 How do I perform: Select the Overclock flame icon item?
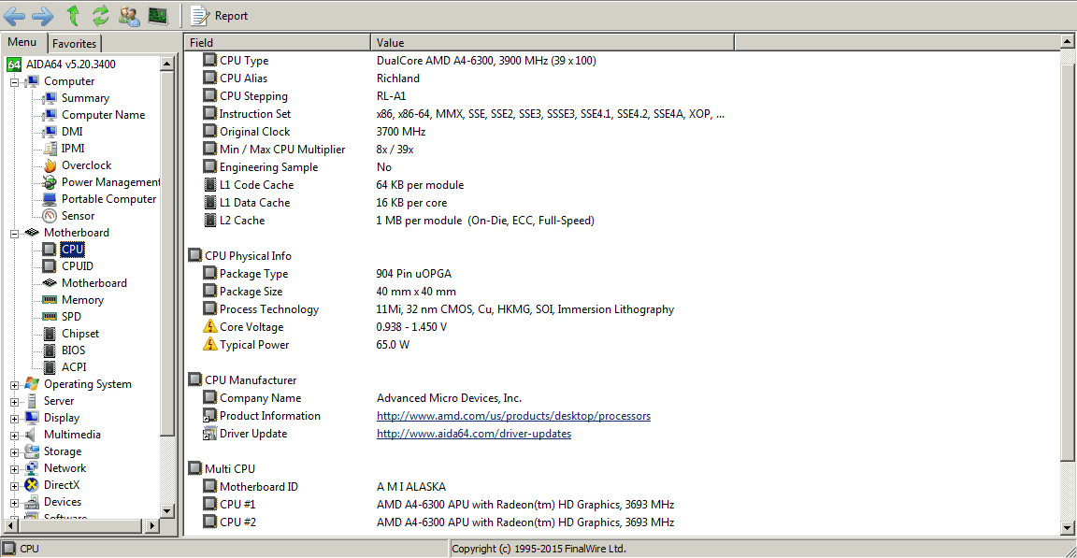pos(86,165)
